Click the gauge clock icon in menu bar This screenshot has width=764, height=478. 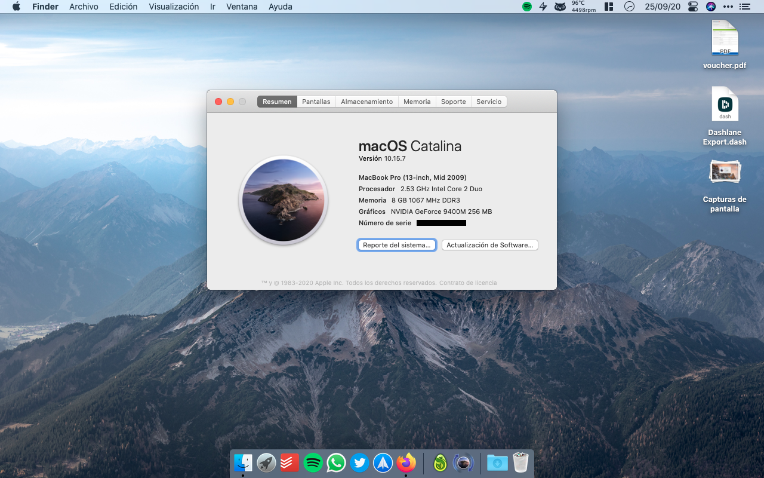[629, 7]
